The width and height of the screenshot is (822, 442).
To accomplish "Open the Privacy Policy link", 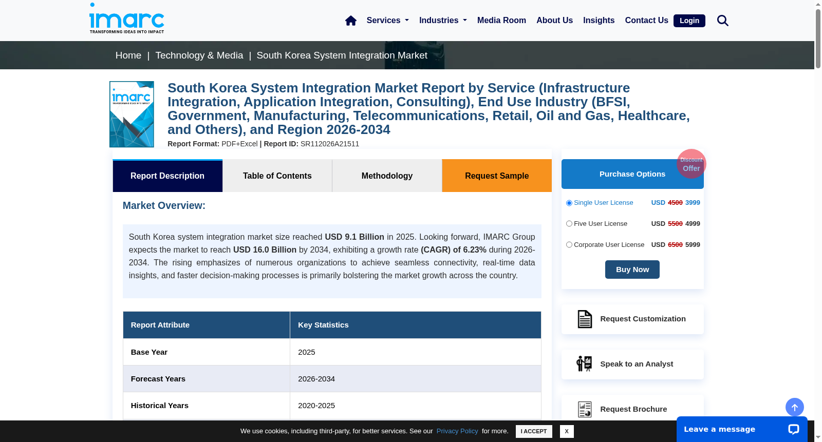I will click(457, 431).
